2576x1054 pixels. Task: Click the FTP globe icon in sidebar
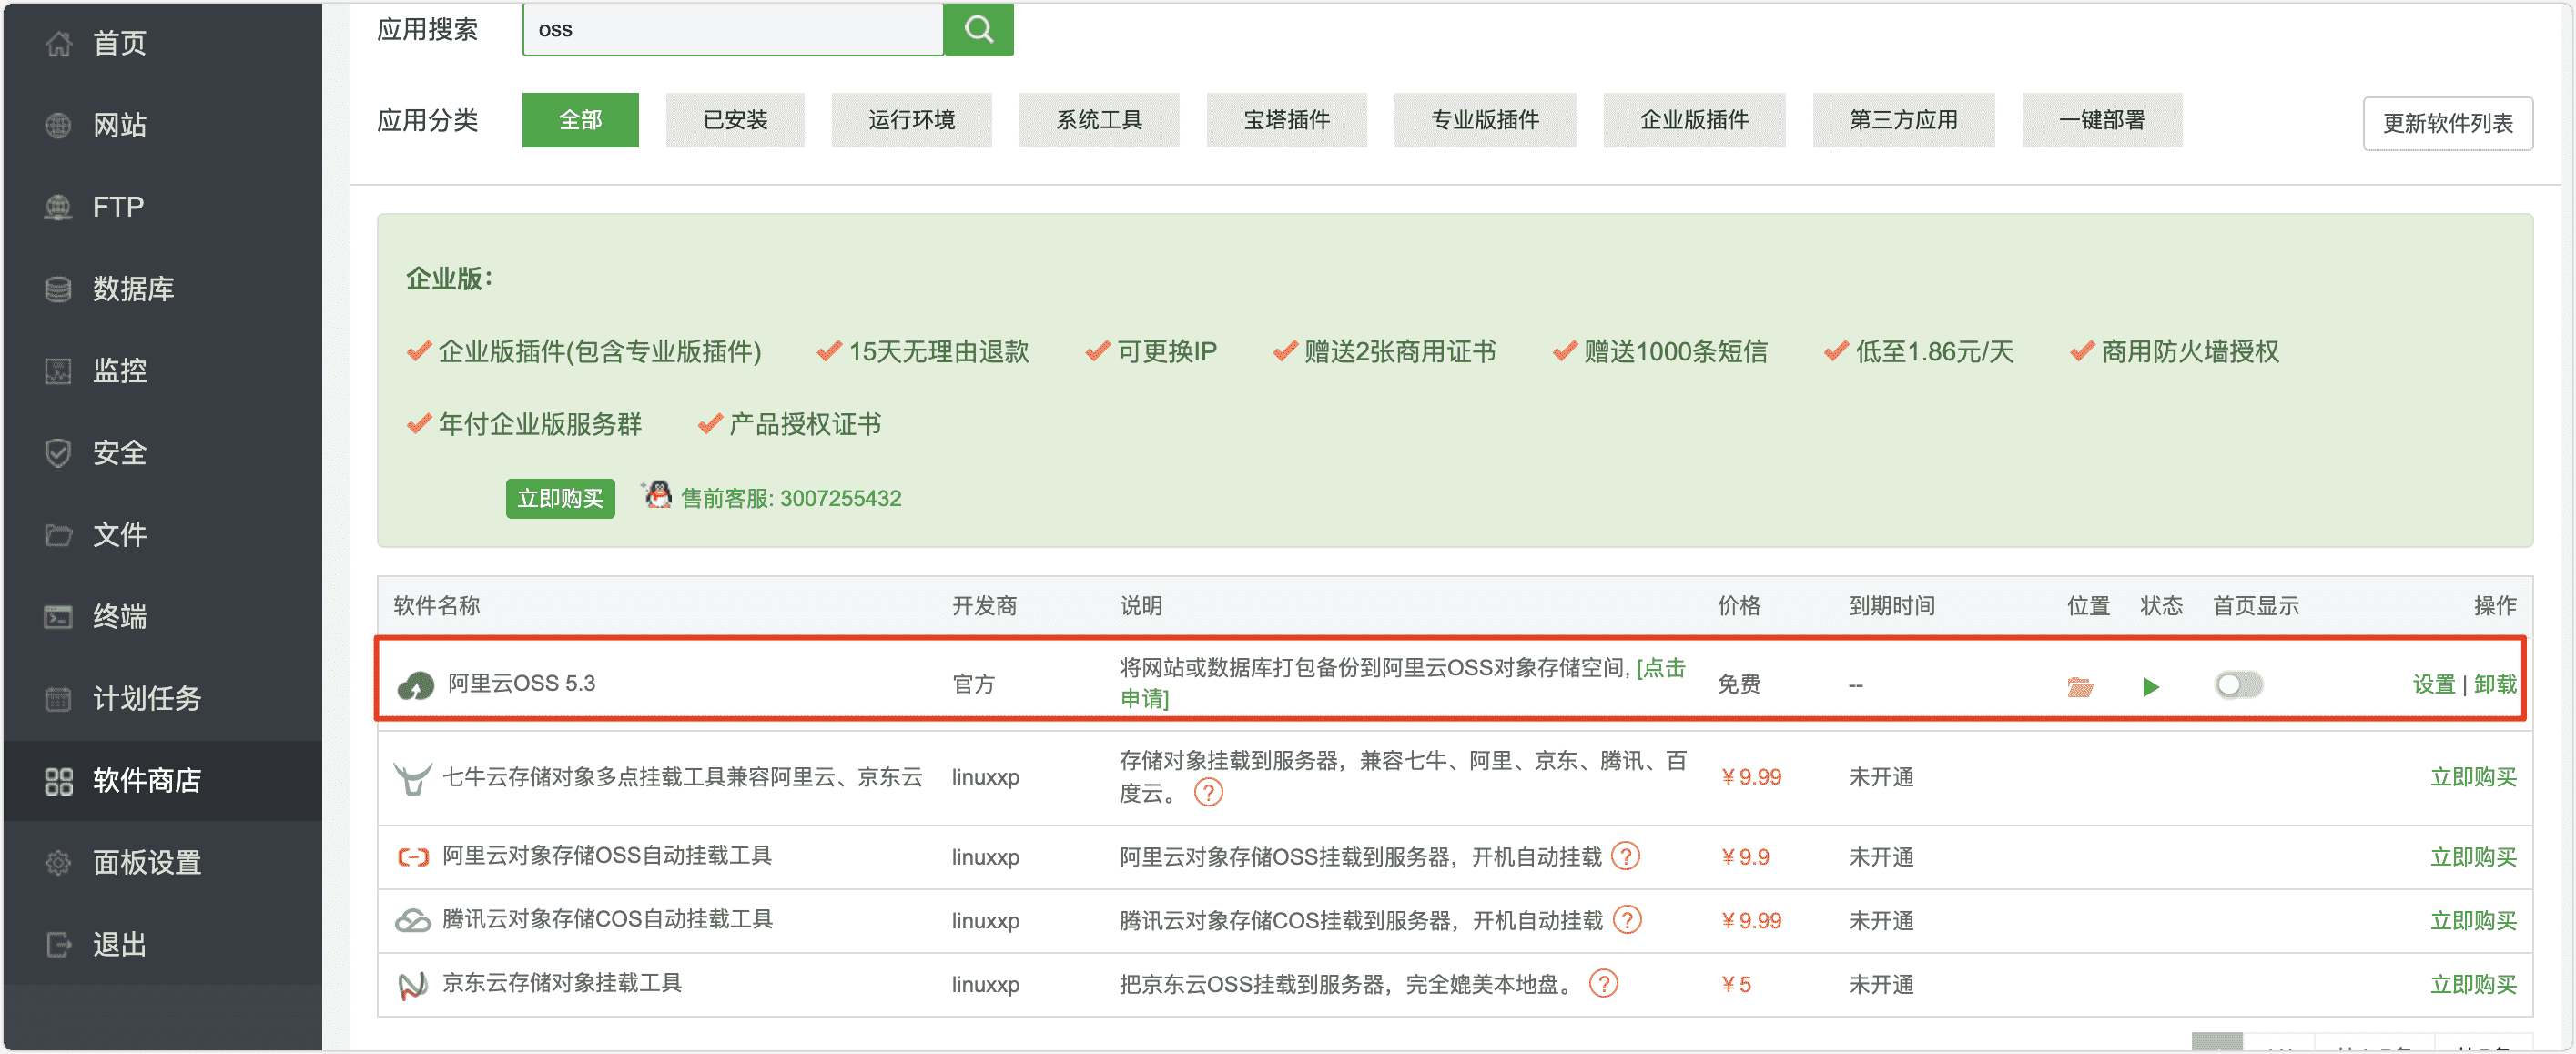58,207
